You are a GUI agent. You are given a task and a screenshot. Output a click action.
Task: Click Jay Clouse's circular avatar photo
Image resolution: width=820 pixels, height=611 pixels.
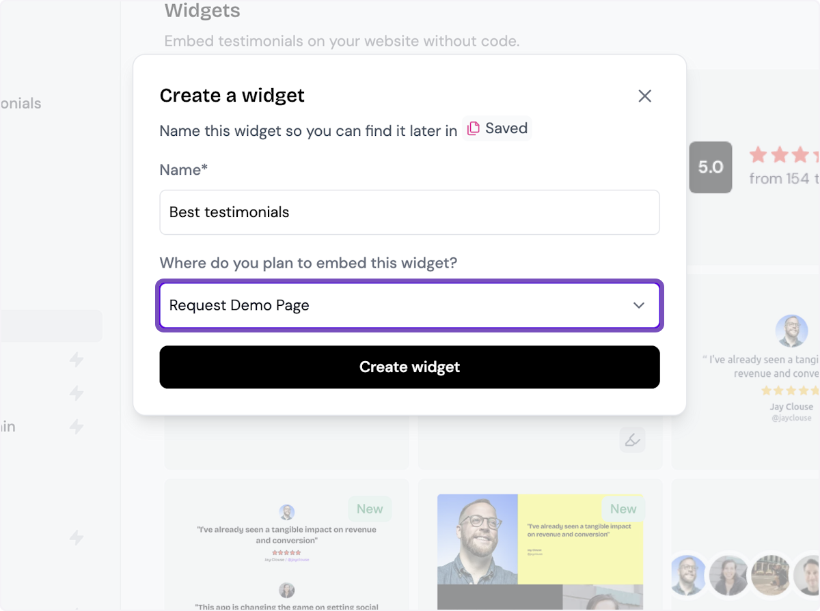click(792, 330)
